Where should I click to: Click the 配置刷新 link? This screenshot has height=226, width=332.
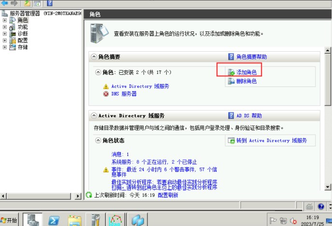pyautogui.click(x=168, y=195)
